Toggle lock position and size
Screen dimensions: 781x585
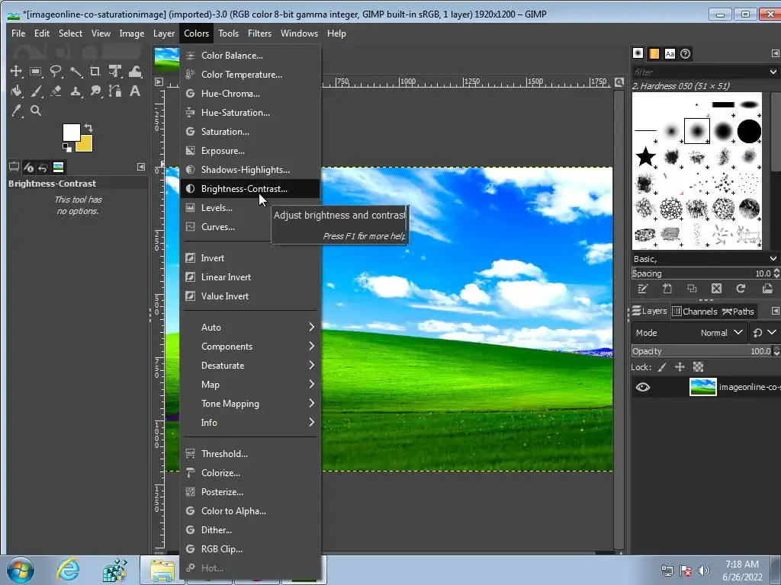click(680, 367)
